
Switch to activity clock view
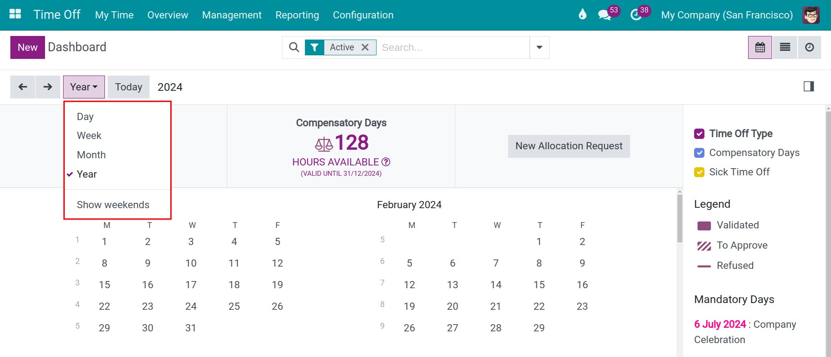pos(809,47)
